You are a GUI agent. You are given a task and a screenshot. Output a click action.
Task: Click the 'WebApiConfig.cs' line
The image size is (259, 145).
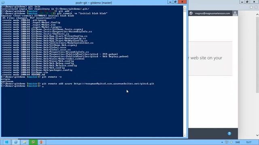click(x=45, y=41)
